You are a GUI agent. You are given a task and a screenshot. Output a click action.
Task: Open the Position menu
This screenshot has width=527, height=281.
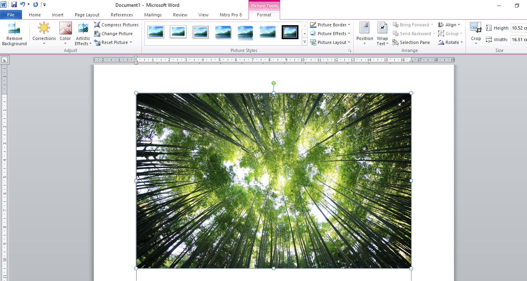tap(364, 34)
